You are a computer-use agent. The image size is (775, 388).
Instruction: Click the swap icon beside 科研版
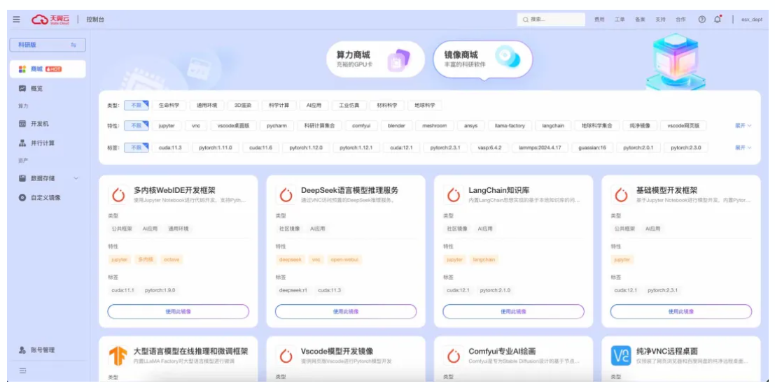point(73,45)
